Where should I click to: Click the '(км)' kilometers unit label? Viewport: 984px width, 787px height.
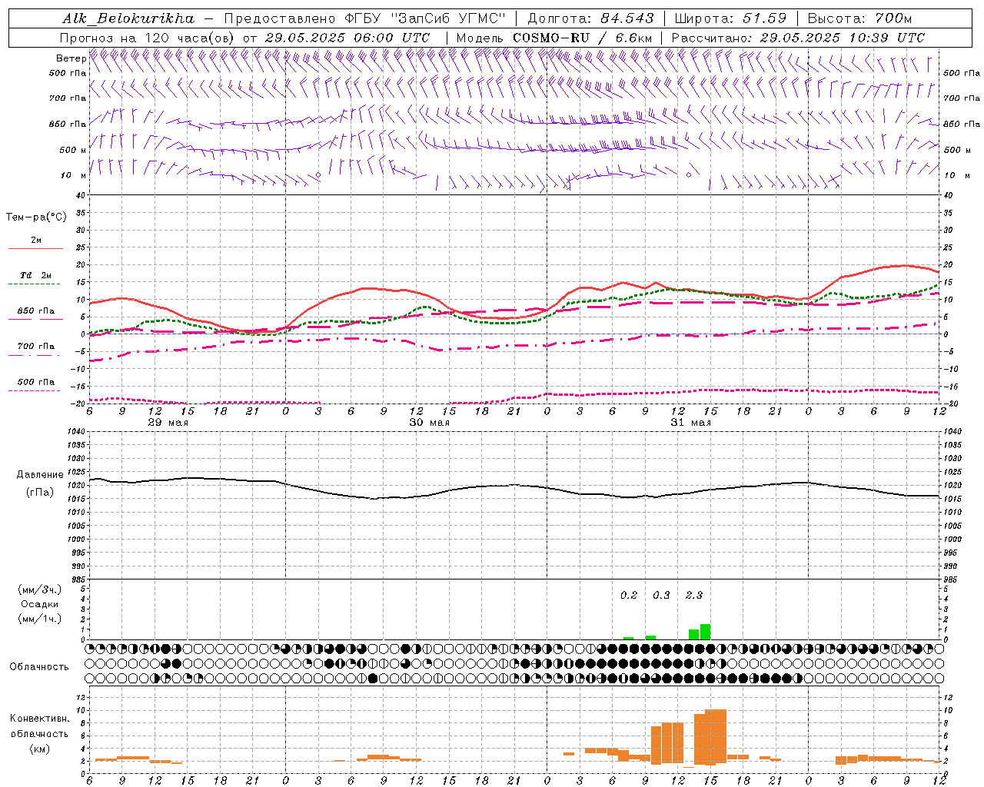tap(39, 749)
